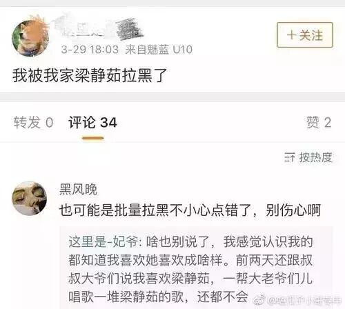Open the post author's avatar

(30, 38)
